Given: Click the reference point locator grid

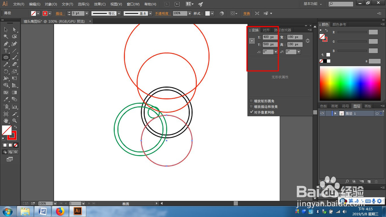Looking at the screenshot, I should (252, 41).
